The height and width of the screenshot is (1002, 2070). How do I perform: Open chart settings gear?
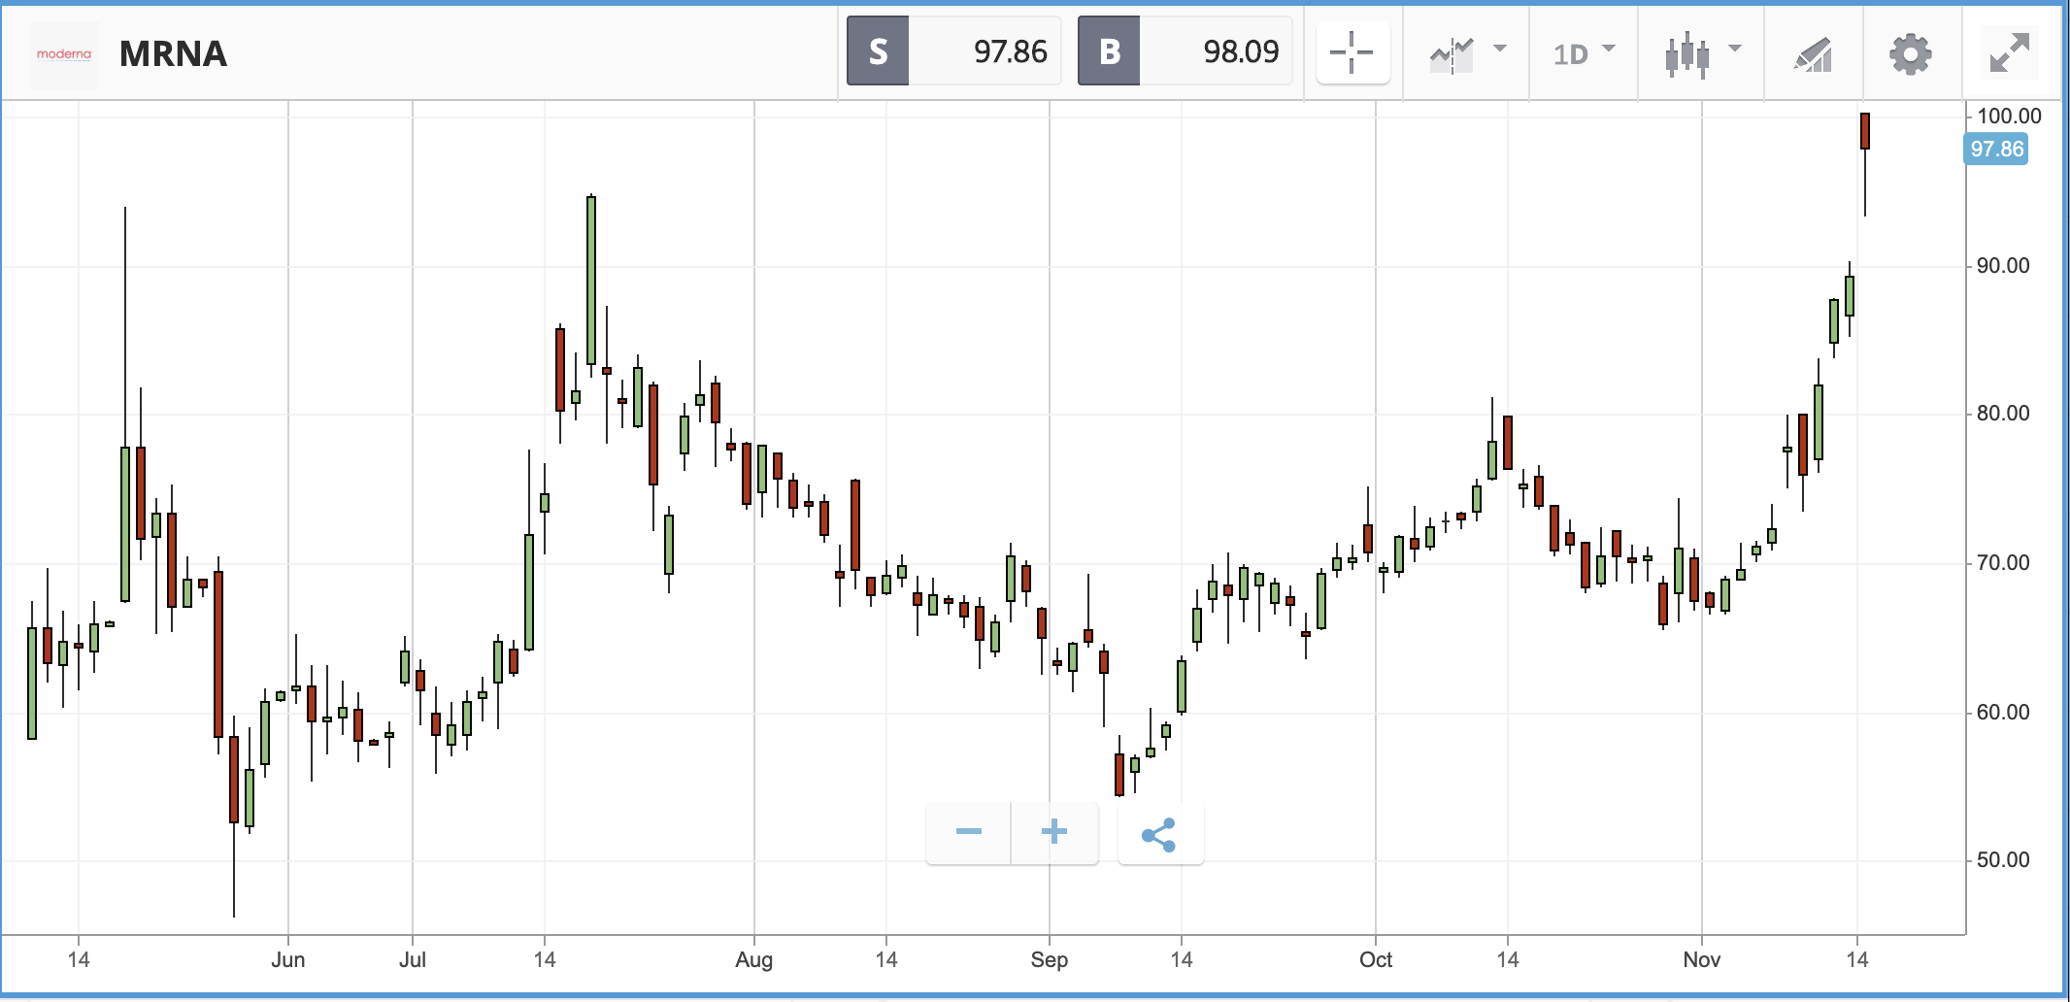click(1910, 53)
